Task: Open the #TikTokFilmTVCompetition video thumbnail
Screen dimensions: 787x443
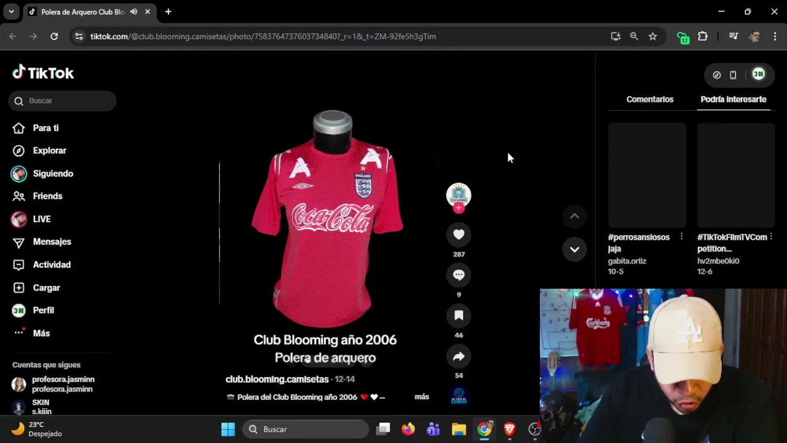Action: [x=736, y=175]
